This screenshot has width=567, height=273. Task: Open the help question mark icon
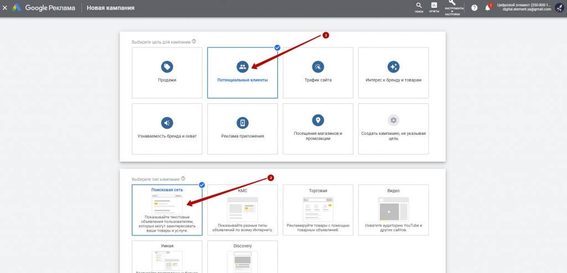pos(474,8)
